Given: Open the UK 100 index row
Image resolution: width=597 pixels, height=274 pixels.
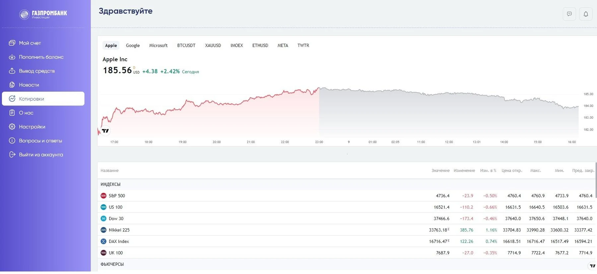Looking at the screenshot, I should pyautogui.click(x=347, y=253).
